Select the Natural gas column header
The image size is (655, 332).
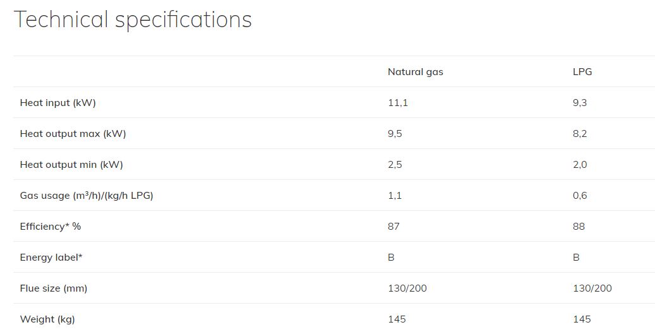(415, 72)
